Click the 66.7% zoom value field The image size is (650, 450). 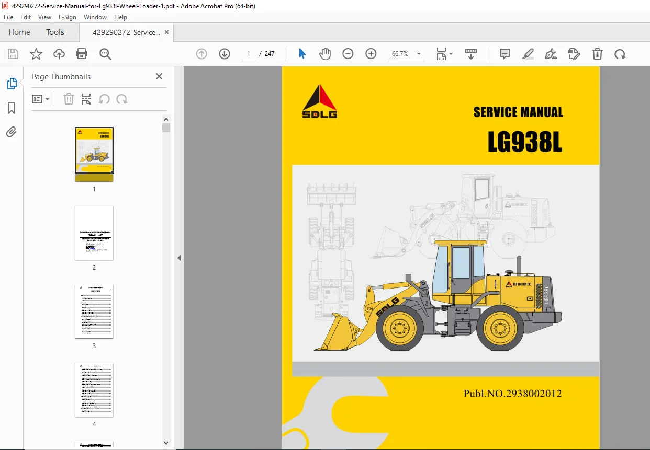[x=400, y=54]
